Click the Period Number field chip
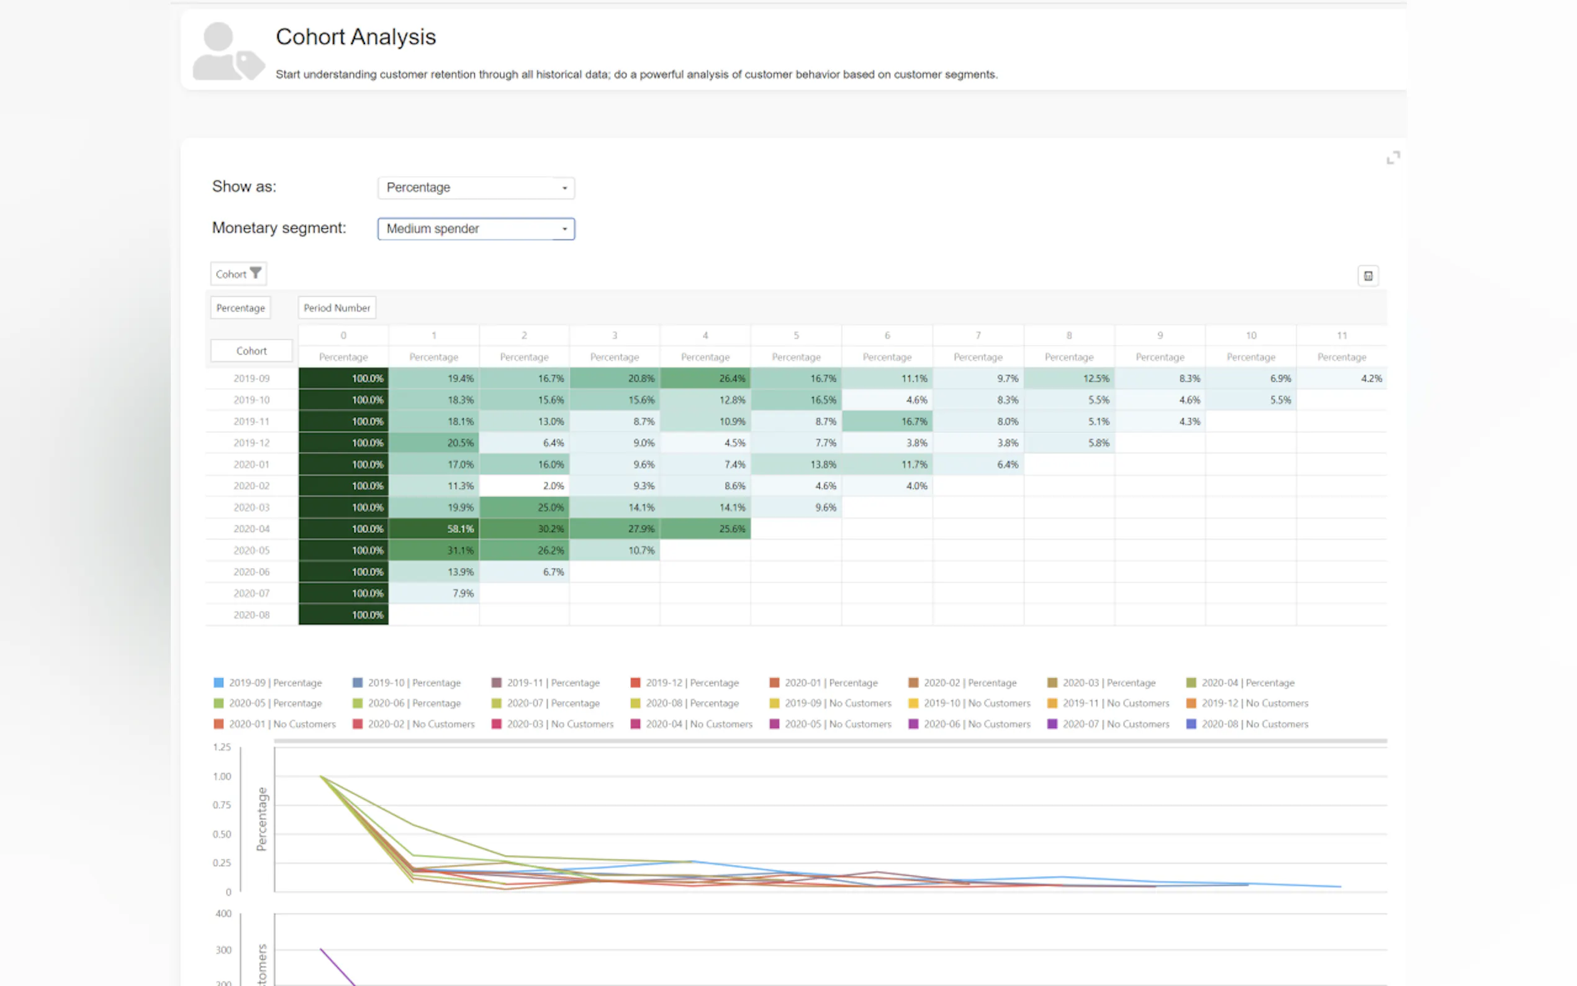 [x=337, y=308]
